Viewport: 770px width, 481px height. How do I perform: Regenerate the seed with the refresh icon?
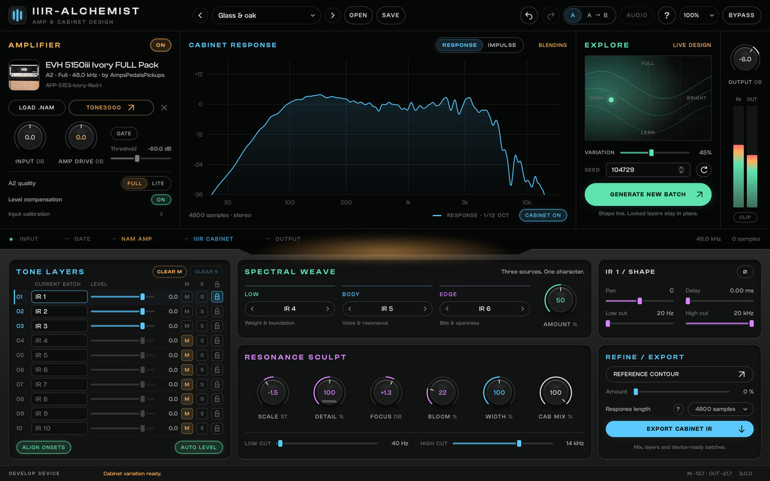point(704,170)
